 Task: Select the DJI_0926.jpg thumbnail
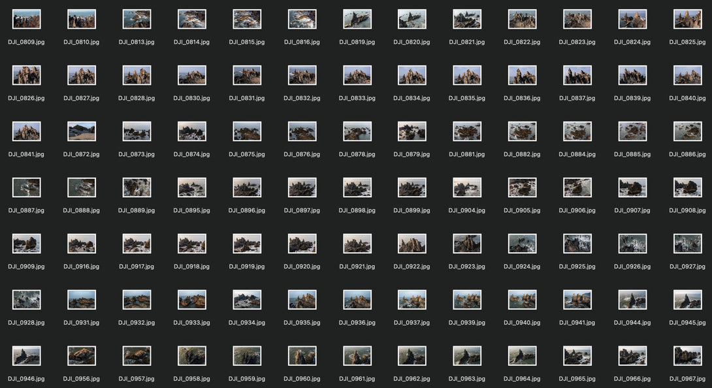click(x=632, y=244)
